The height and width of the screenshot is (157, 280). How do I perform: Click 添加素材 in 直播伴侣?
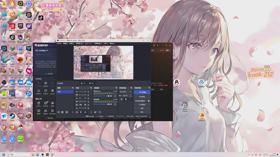pyautogui.click(x=49, y=74)
